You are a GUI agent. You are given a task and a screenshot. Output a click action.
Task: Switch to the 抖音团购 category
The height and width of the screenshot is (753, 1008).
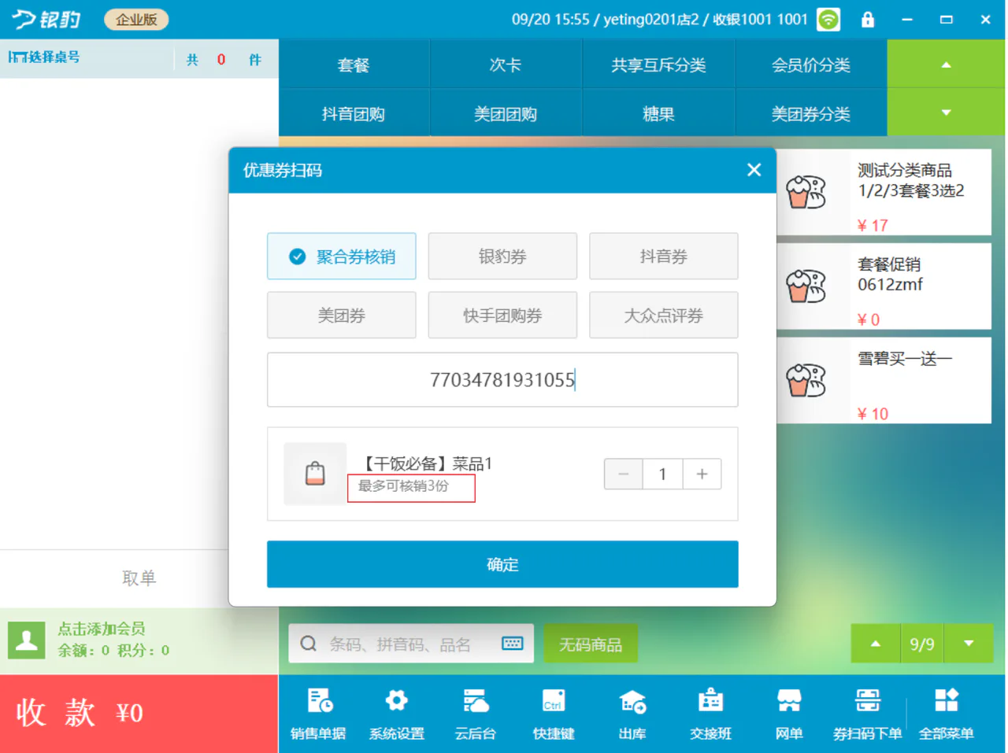click(354, 113)
